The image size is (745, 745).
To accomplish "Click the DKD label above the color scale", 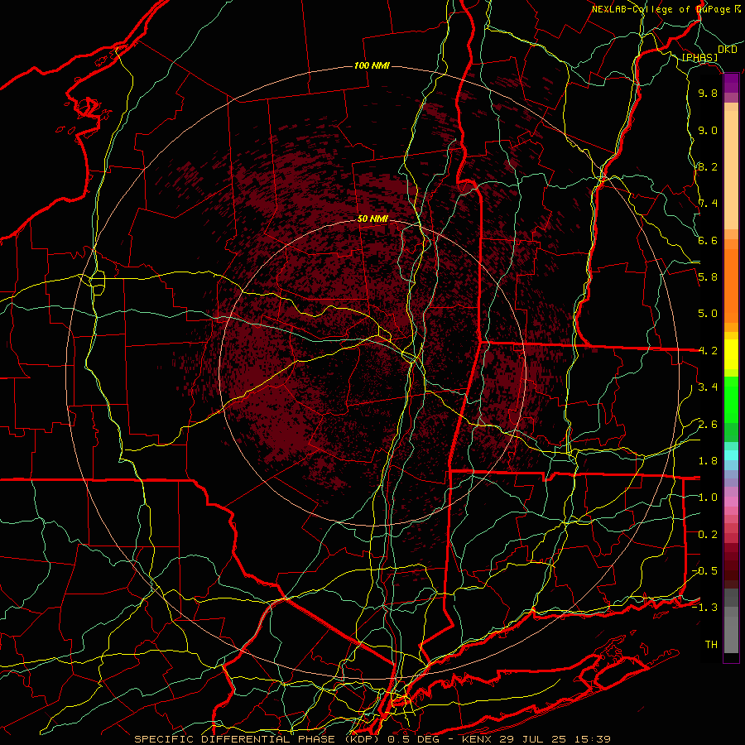I will pos(727,50).
